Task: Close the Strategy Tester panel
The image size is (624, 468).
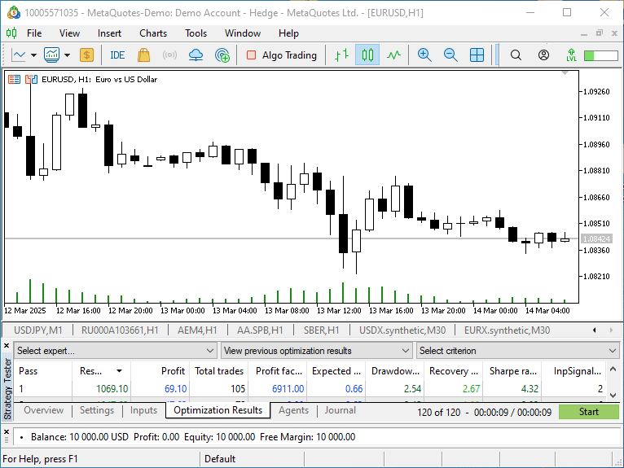Action: click(x=7, y=346)
